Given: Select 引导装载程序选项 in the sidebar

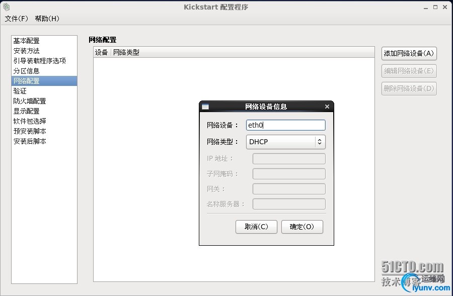Looking at the screenshot, I should coord(44,61).
